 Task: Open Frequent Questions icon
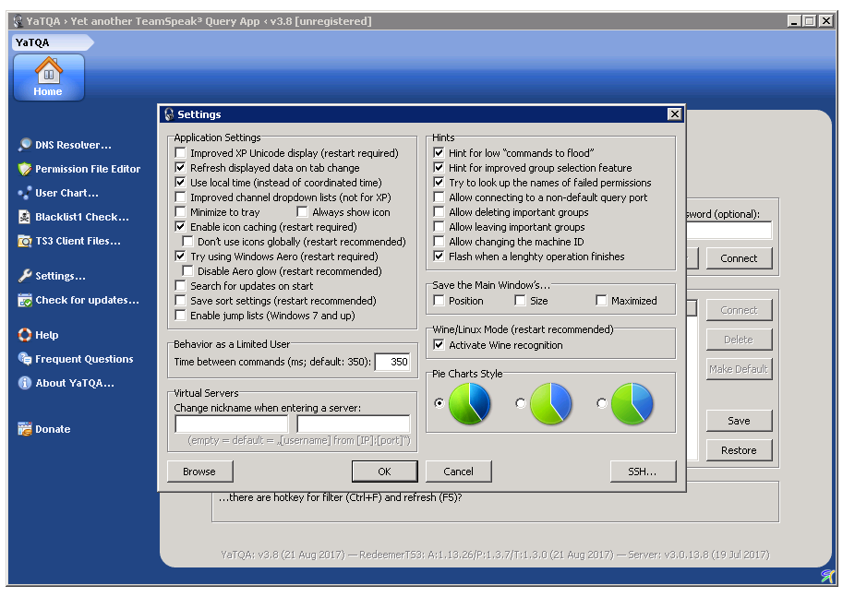[x=25, y=359]
